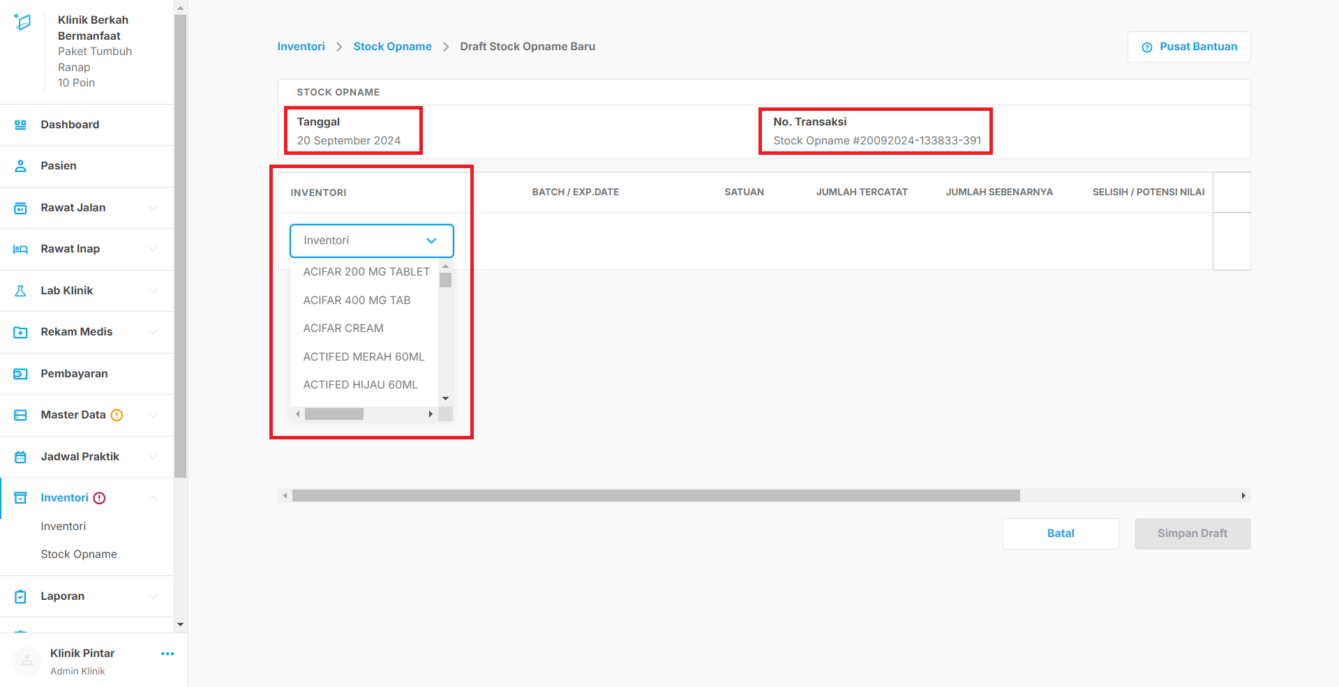Screen dimensions: 1339x687
Task: Click the Dashboard sidebar icon
Action: tap(20, 125)
